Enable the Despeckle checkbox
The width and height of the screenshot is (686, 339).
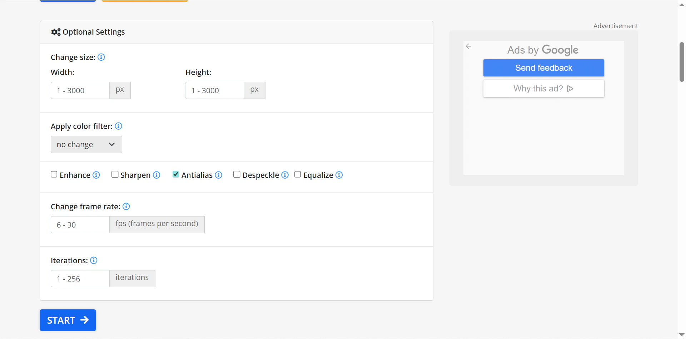point(237,174)
